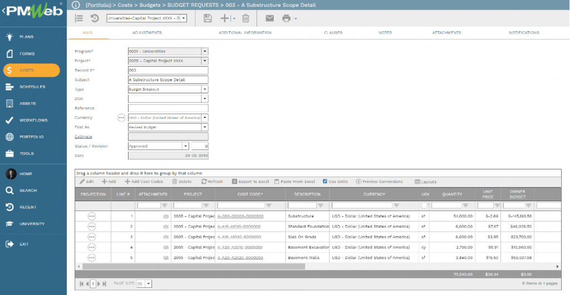Viewport: 570px width, 295px height.
Task: Click Add Cost Codes button
Action: (144, 182)
